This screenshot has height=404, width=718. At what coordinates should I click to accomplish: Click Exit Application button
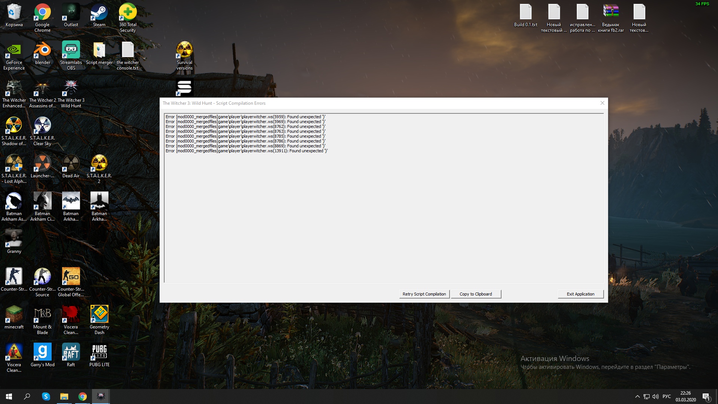[x=580, y=294]
